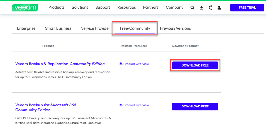266x124 pixels.
Task: Expand the Resources menu
Action: [x=127, y=8]
